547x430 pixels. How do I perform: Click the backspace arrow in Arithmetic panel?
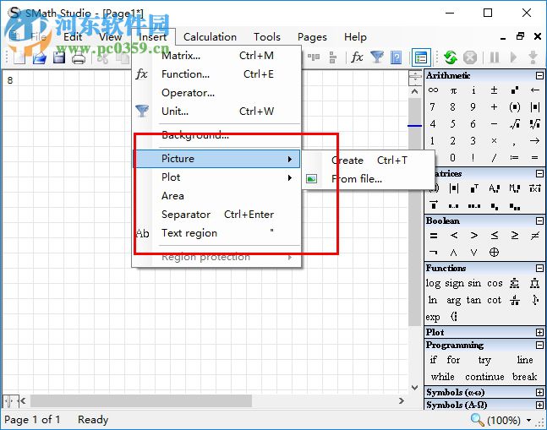[535, 90]
